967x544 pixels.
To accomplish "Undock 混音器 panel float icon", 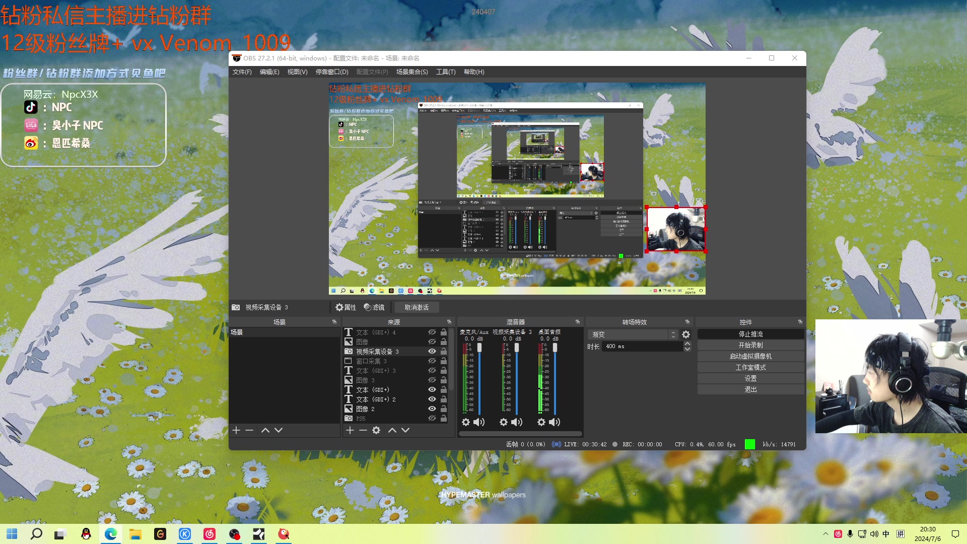I will pyautogui.click(x=577, y=322).
